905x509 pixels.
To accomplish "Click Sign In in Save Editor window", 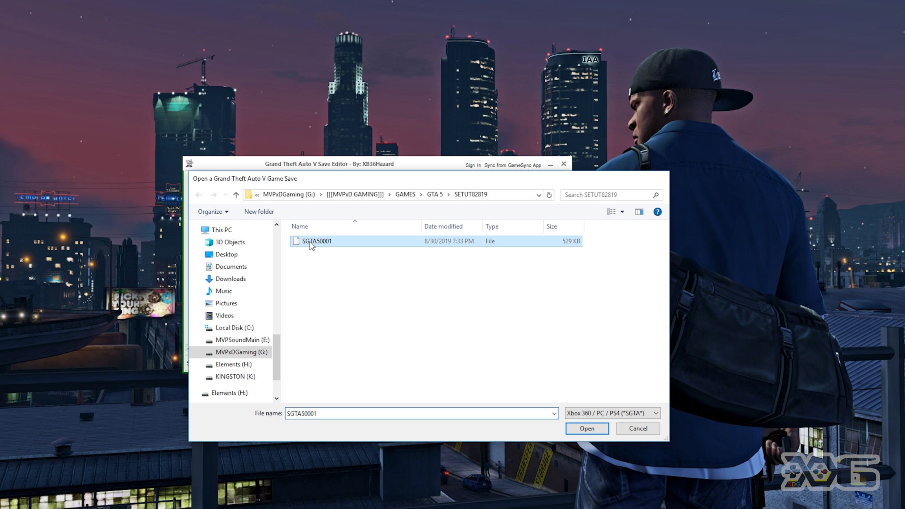I will [x=473, y=165].
